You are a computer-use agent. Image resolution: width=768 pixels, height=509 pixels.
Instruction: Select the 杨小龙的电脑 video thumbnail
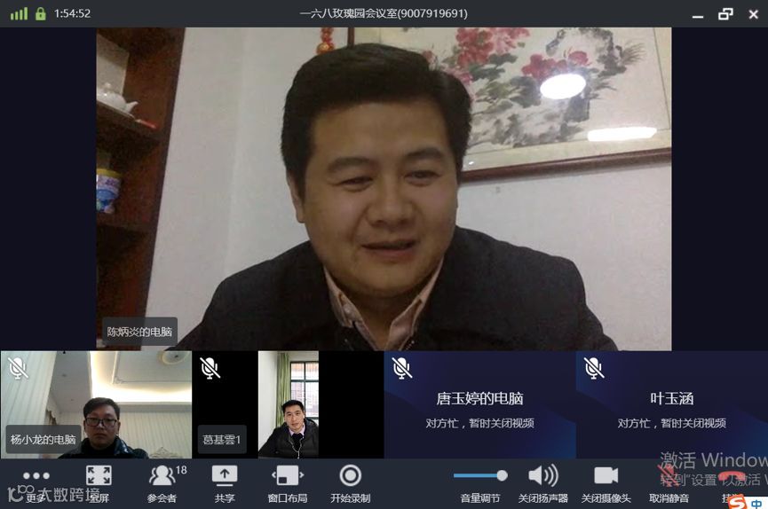(96, 404)
